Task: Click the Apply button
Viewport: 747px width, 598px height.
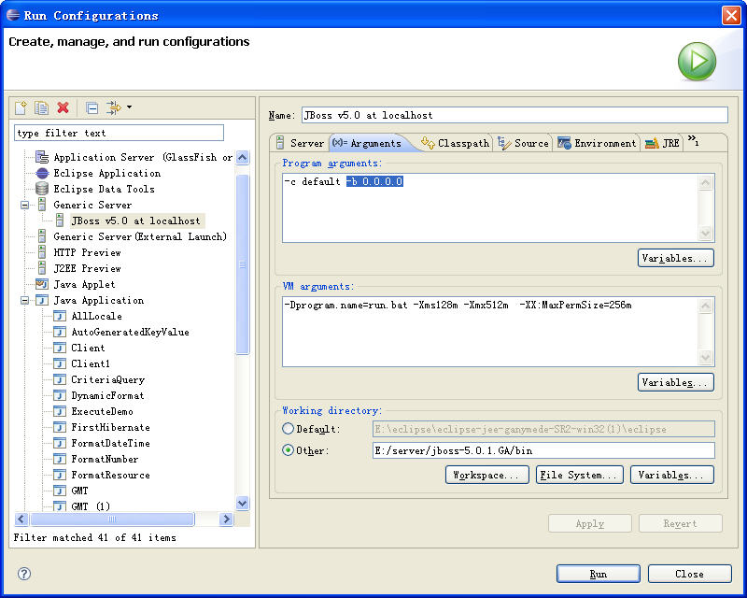Action: (x=590, y=523)
